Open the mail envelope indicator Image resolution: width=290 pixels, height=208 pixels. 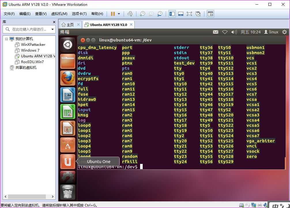pos(215,32)
